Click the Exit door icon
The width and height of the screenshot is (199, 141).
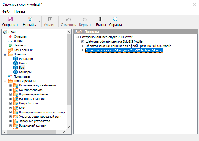click(x=101, y=19)
